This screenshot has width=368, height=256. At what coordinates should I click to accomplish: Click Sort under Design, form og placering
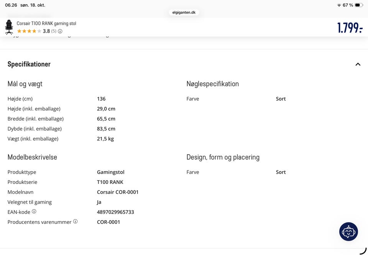281,172
